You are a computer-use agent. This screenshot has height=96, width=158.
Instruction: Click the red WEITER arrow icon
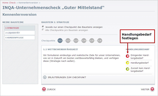click(152, 89)
